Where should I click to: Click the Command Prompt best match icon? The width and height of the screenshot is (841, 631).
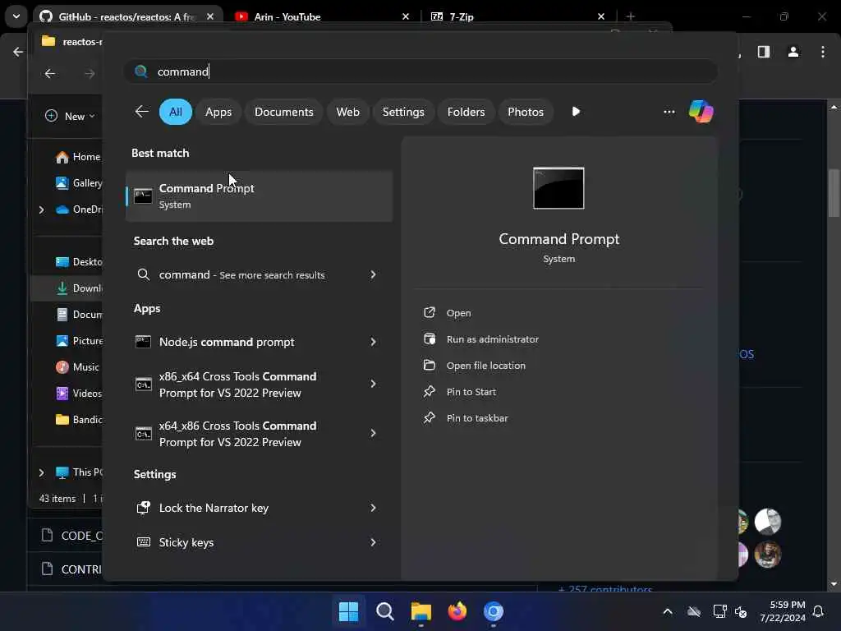[143, 196]
